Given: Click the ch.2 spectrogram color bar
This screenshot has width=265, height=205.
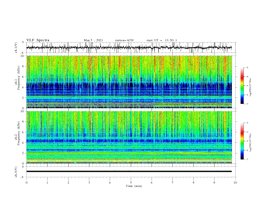Looking at the screenshot, I should [x=242, y=141].
